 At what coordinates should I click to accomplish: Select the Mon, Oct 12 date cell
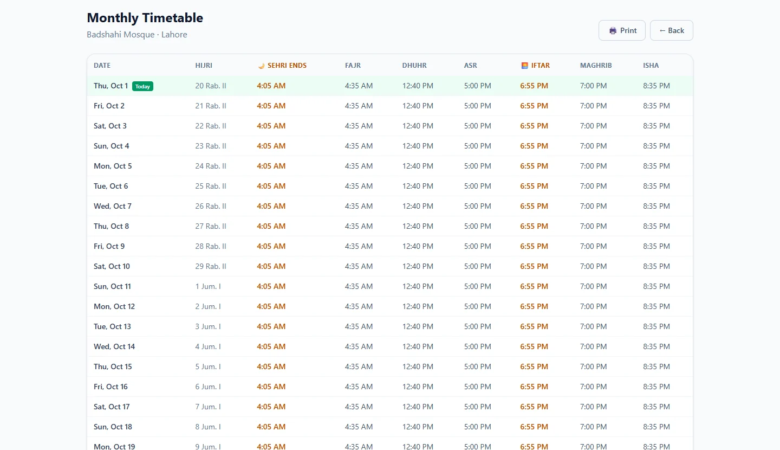click(114, 306)
